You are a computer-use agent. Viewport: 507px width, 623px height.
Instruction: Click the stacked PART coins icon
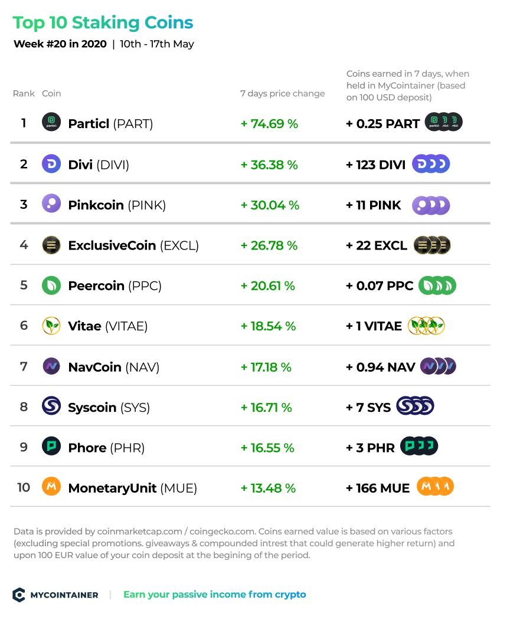pos(444,122)
